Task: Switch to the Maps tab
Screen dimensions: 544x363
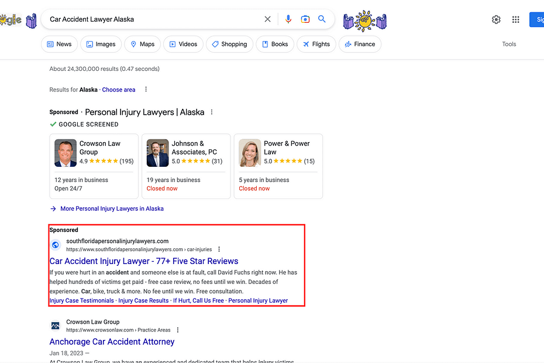Action: coord(143,44)
